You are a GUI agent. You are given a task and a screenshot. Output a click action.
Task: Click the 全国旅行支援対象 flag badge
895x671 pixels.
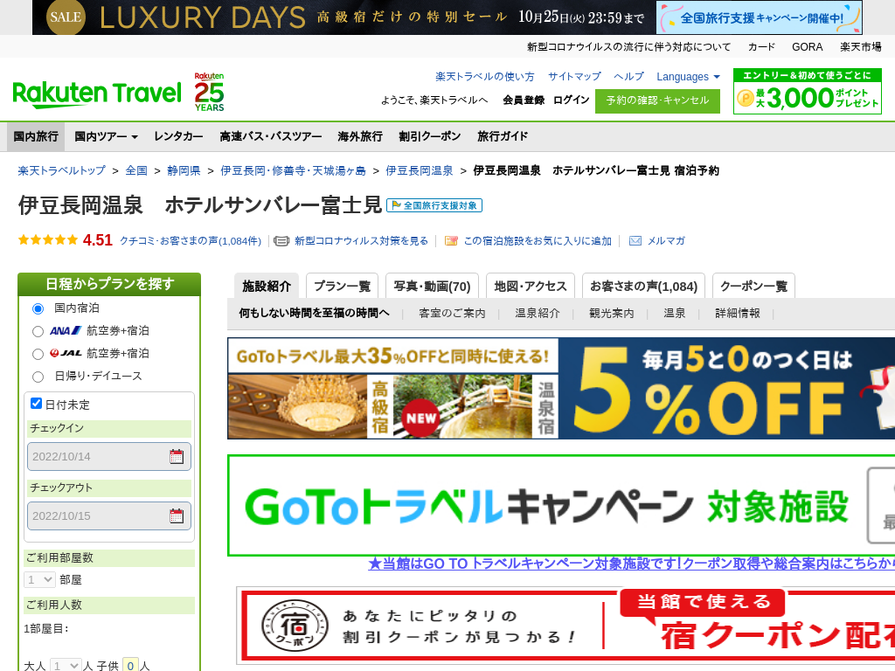pyautogui.click(x=434, y=205)
